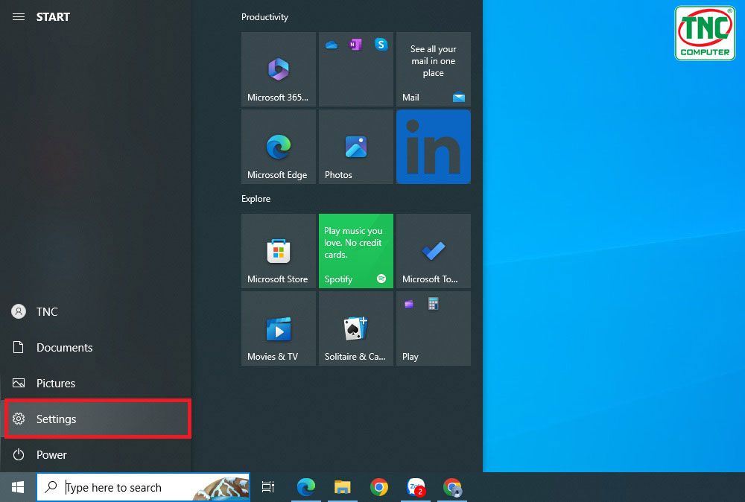Switch to Microsoft Edge on the taskbar
Image resolution: width=745 pixels, height=502 pixels.
coord(306,487)
